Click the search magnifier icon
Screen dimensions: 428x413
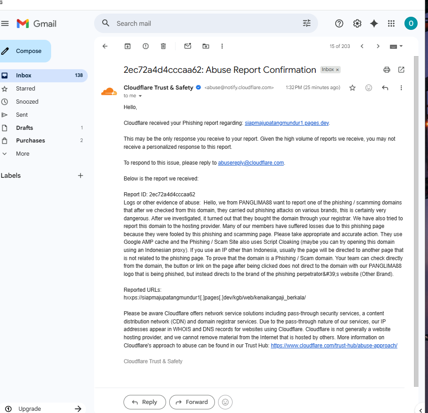105,23
